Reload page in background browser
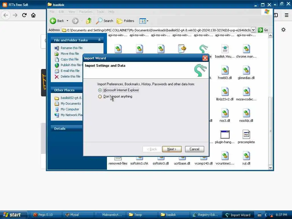 click(24, 15)
